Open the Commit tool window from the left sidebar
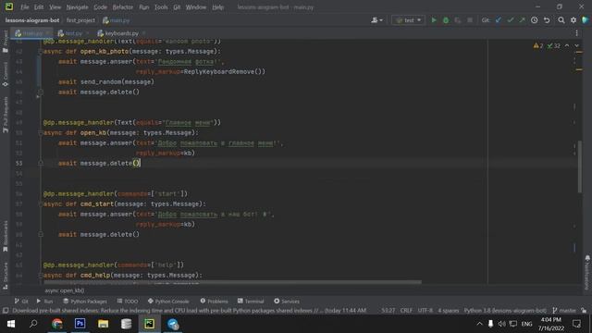Image resolution: width=592 pixels, height=333 pixels. click(6, 74)
